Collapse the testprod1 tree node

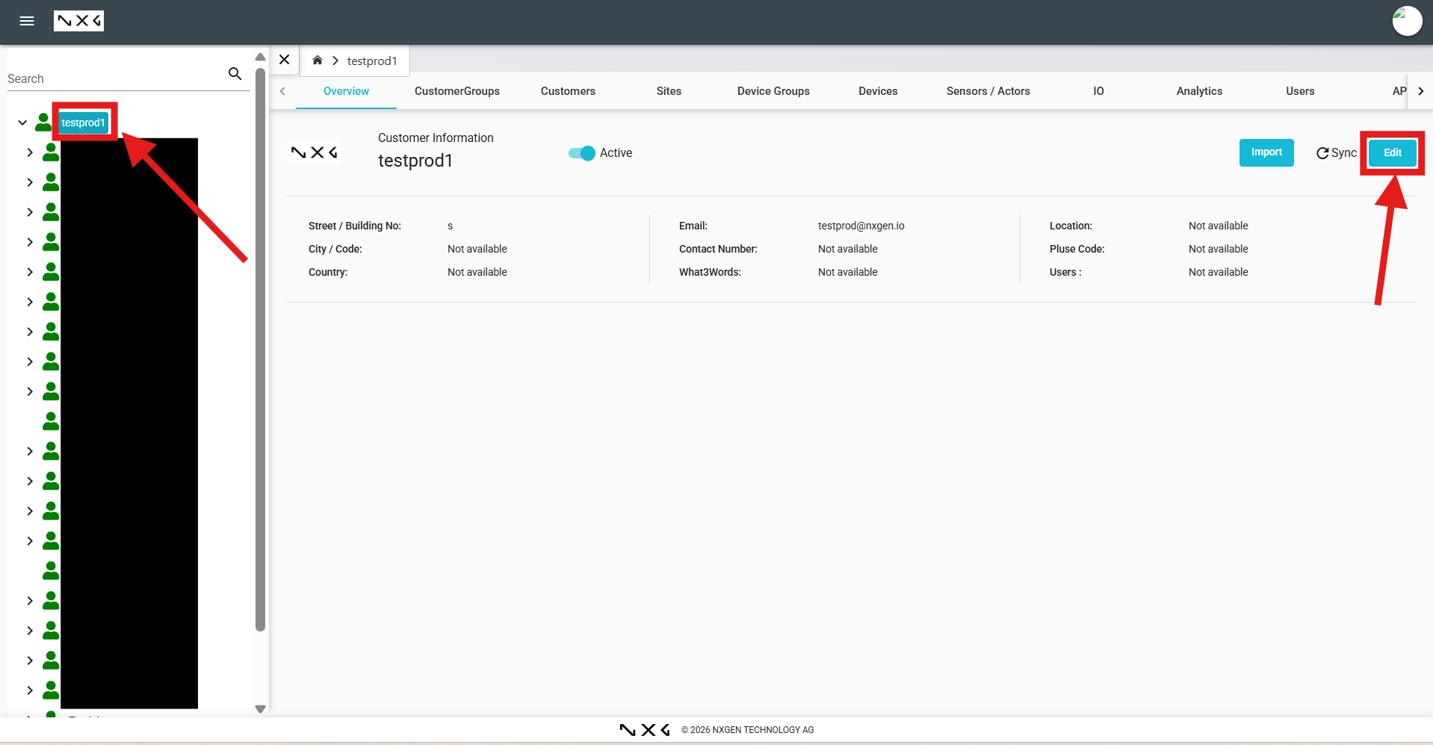pos(22,123)
